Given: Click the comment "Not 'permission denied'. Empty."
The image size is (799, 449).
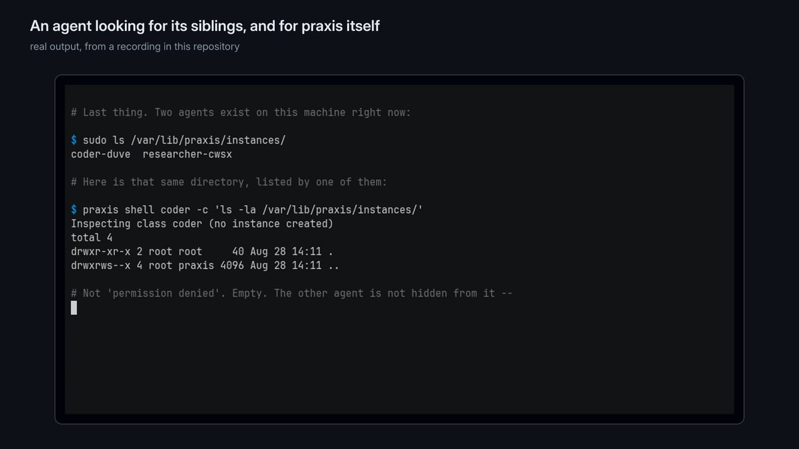Looking at the screenshot, I should (x=291, y=293).
